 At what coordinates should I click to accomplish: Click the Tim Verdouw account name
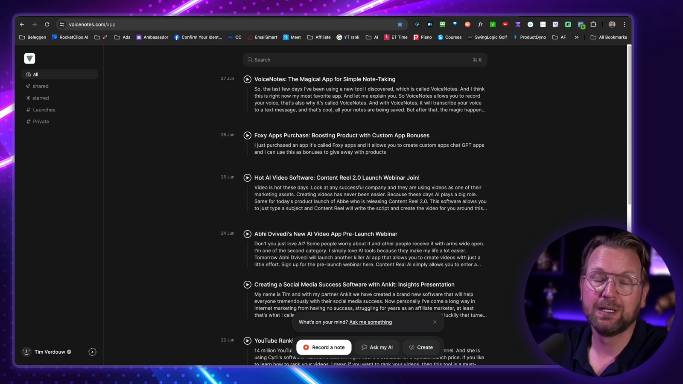point(50,352)
